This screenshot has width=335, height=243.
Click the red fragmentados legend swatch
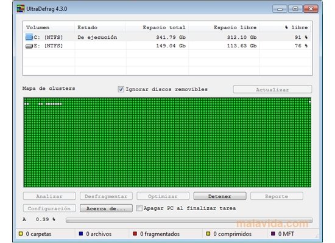135,234
